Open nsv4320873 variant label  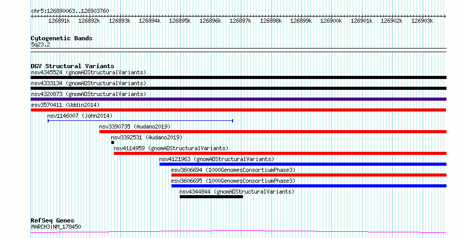(x=89, y=94)
